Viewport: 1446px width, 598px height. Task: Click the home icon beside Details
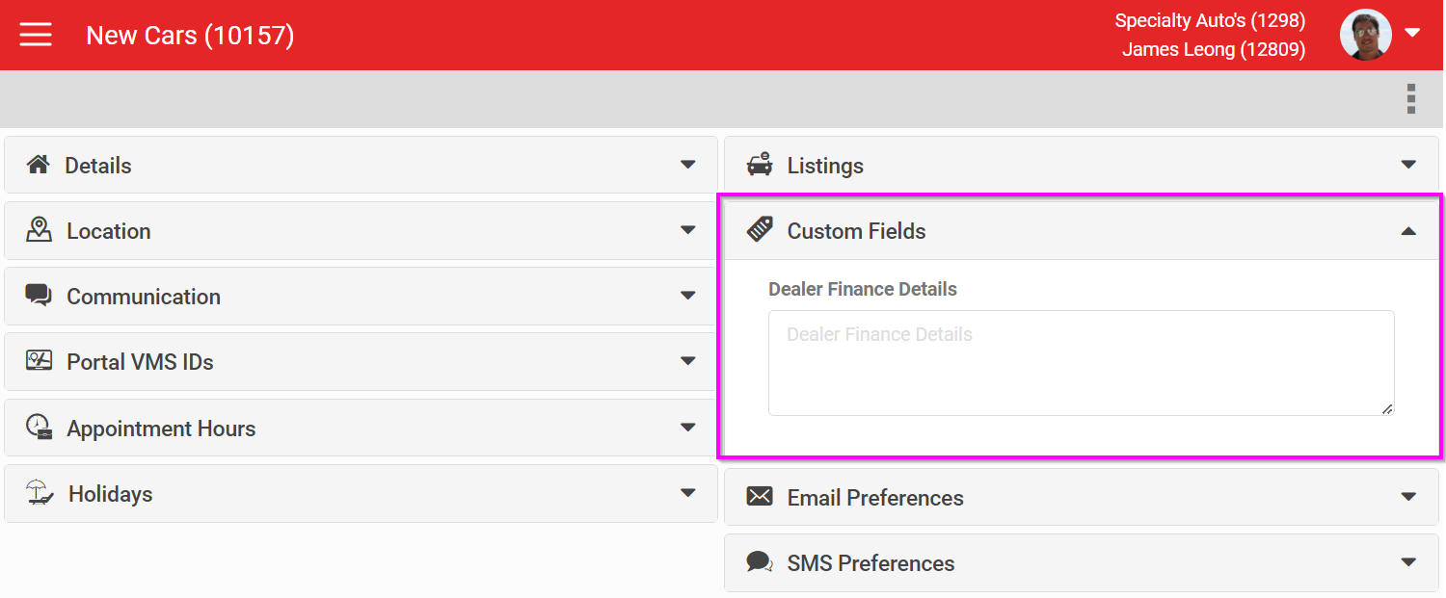(39, 165)
